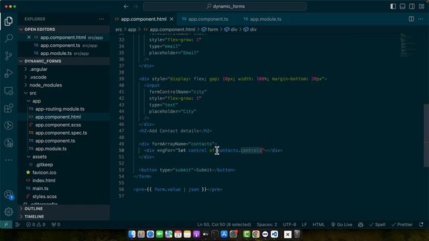Toggle Spell checker in status bar
Image resolution: width=429 pixels, height=241 pixels.
[377, 225]
